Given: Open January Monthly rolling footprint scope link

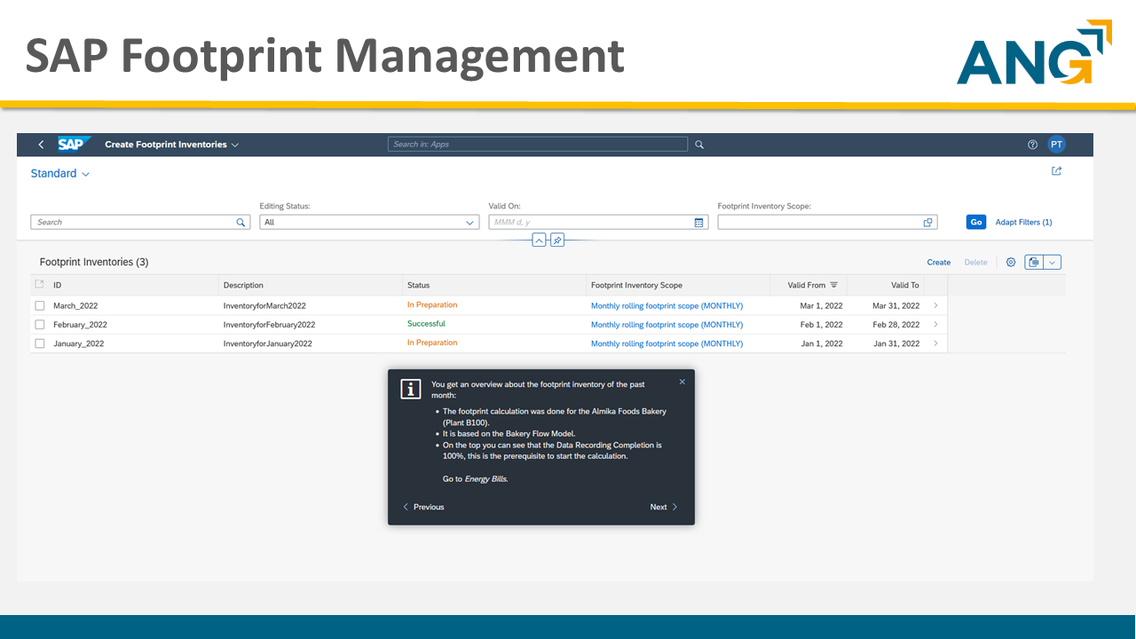Looking at the screenshot, I should click(x=667, y=343).
